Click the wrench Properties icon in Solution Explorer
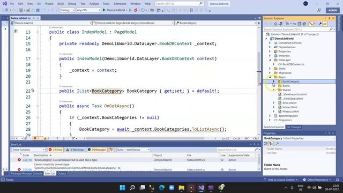Viewport: 343px width, 193px height. [320, 24]
